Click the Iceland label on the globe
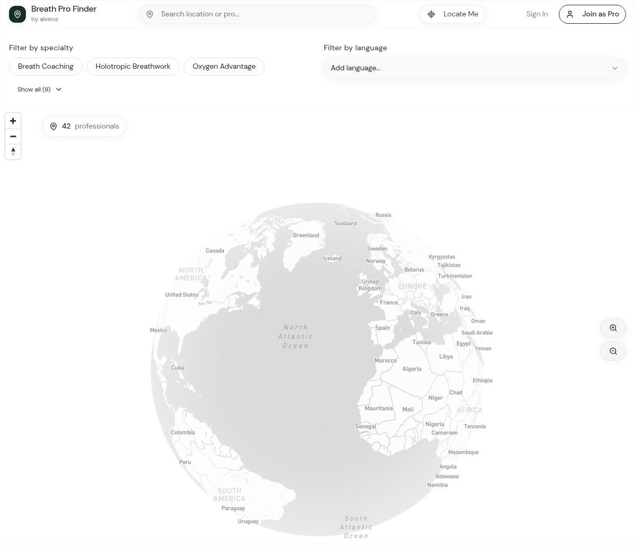Image resolution: width=635 pixels, height=550 pixels. pyautogui.click(x=332, y=259)
